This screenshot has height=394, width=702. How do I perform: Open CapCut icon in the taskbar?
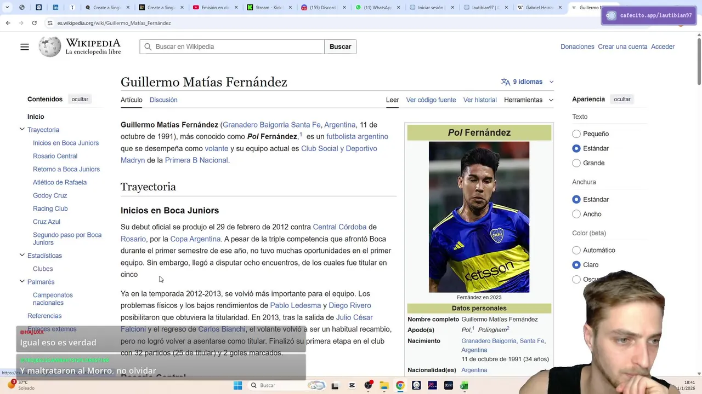click(x=352, y=385)
